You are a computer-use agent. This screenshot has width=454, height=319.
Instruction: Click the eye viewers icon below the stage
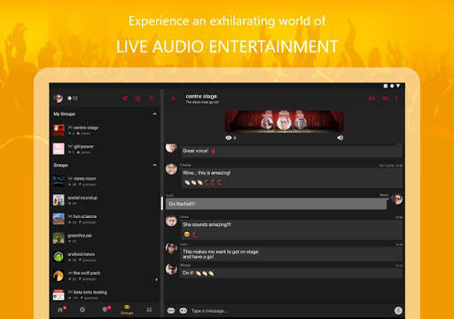[229, 137]
